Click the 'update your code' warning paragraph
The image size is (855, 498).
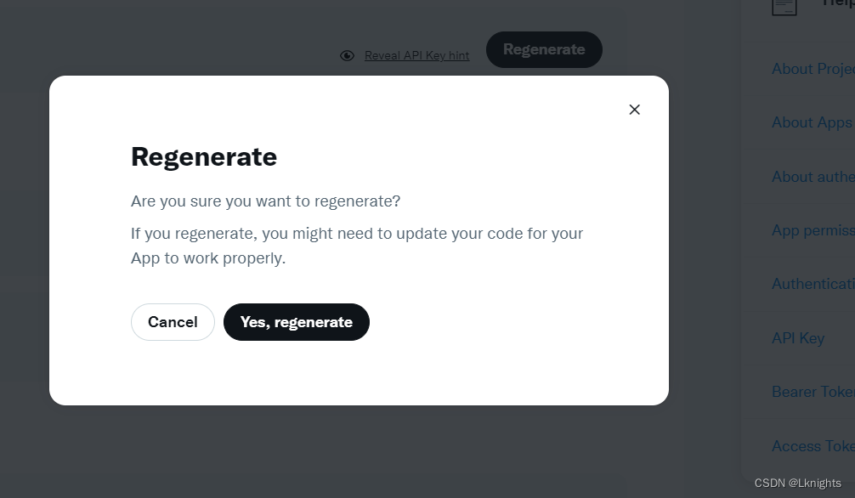coord(357,246)
